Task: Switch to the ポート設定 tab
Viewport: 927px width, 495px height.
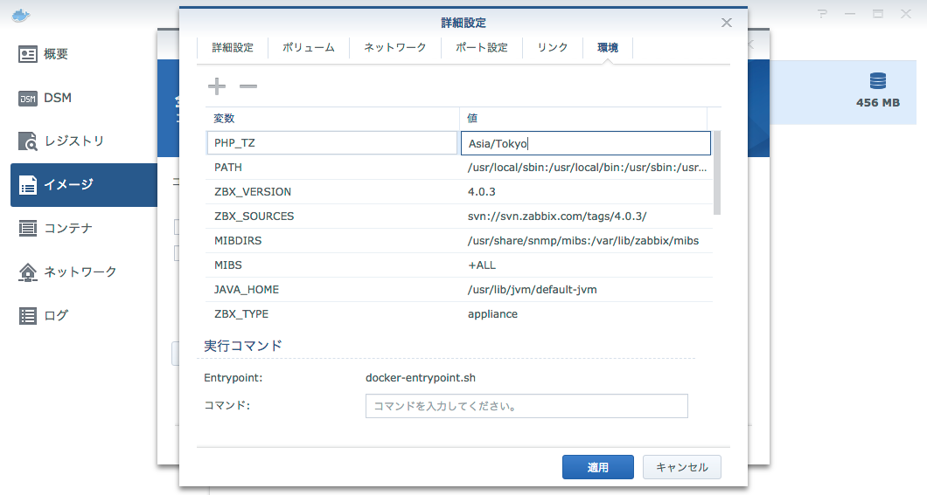Action: tap(482, 48)
